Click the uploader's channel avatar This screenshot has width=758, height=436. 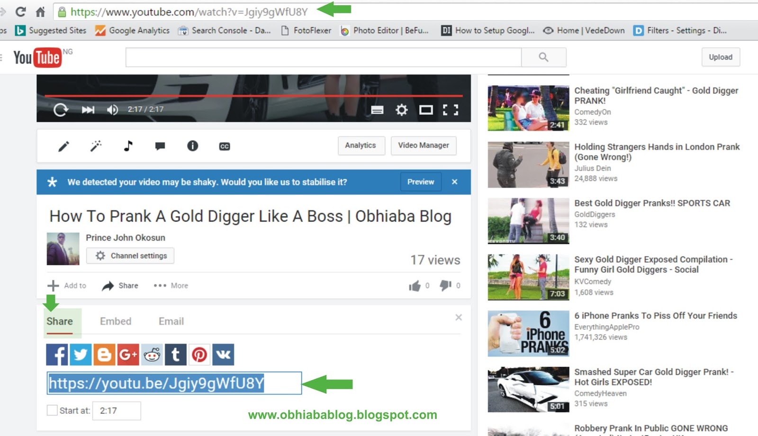(x=63, y=249)
